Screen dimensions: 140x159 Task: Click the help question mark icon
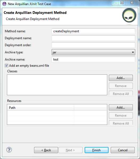(x=9, y=150)
